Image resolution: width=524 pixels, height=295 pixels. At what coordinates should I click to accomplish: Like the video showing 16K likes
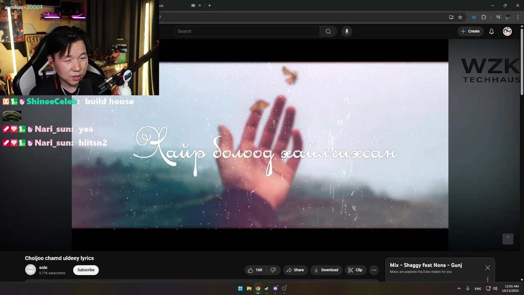255,270
